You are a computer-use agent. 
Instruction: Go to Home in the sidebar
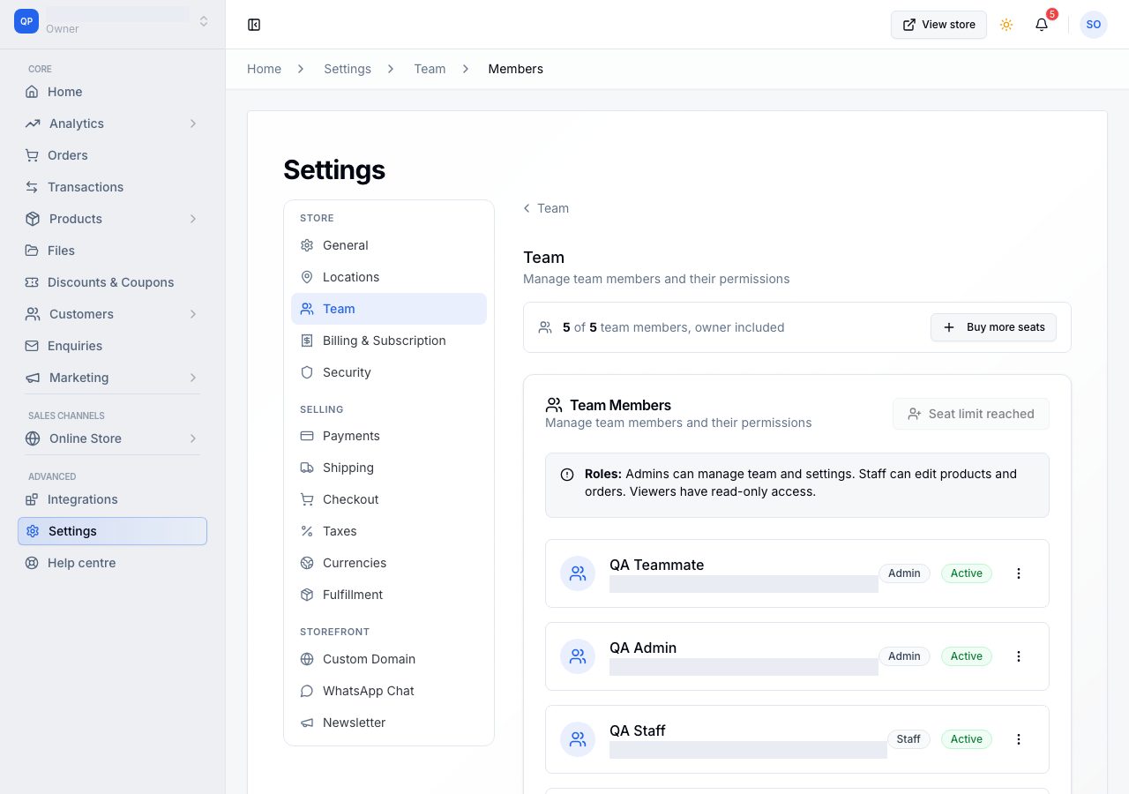tap(113, 92)
